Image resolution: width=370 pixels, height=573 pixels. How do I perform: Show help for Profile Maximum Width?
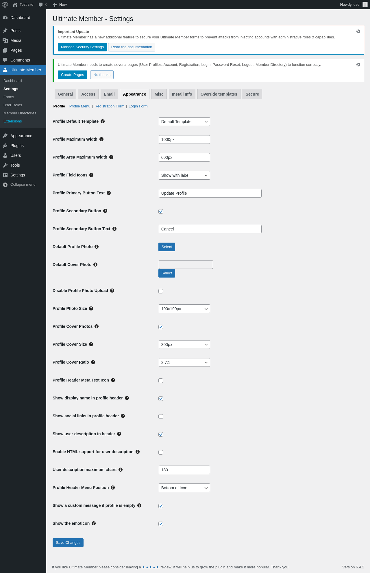click(101, 139)
